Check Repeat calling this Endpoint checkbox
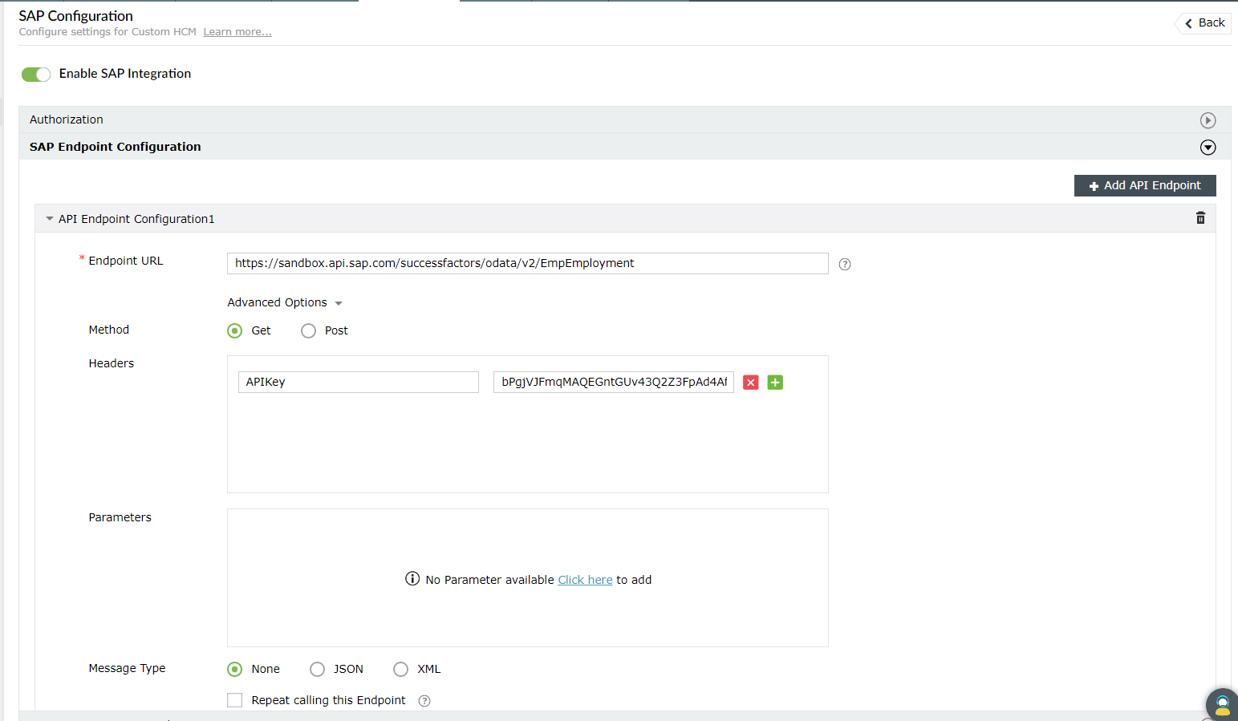 235,701
